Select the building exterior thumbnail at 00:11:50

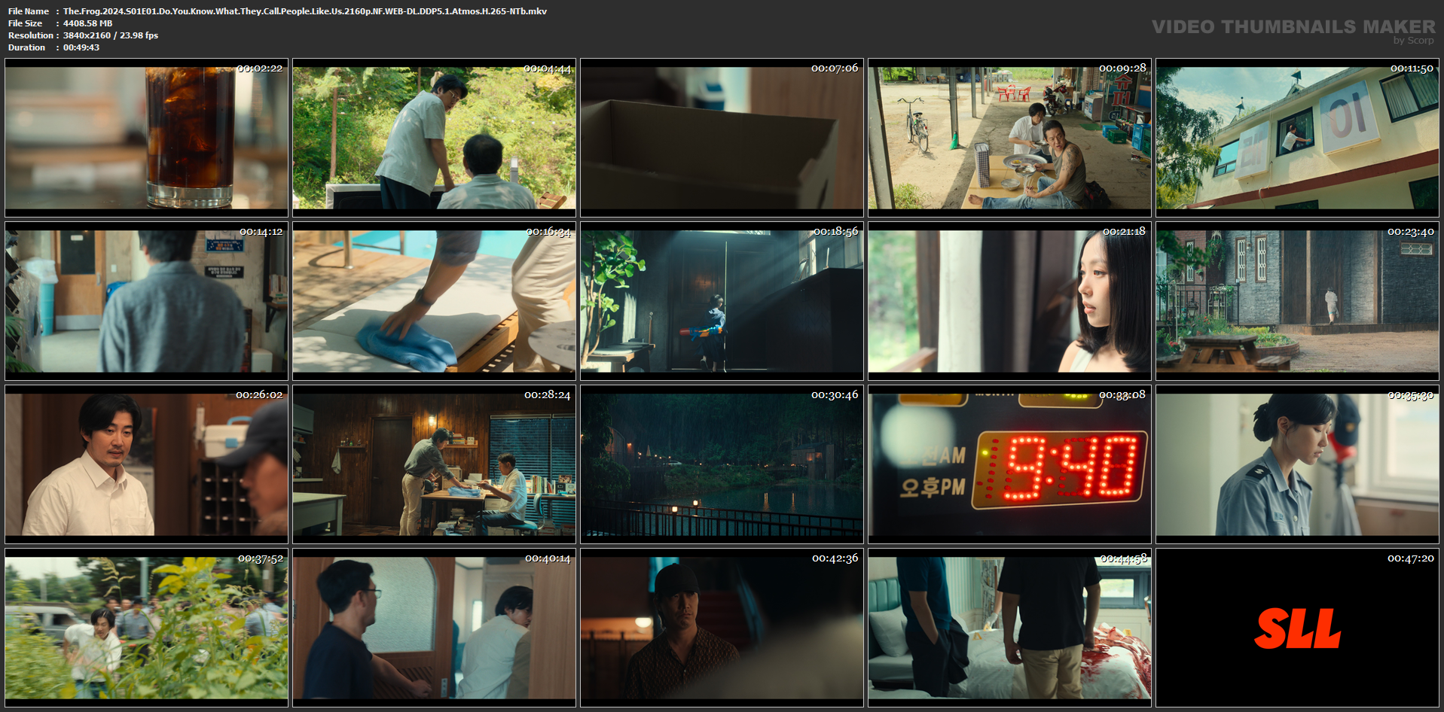pyautogui.click(x=1297, y=138)
